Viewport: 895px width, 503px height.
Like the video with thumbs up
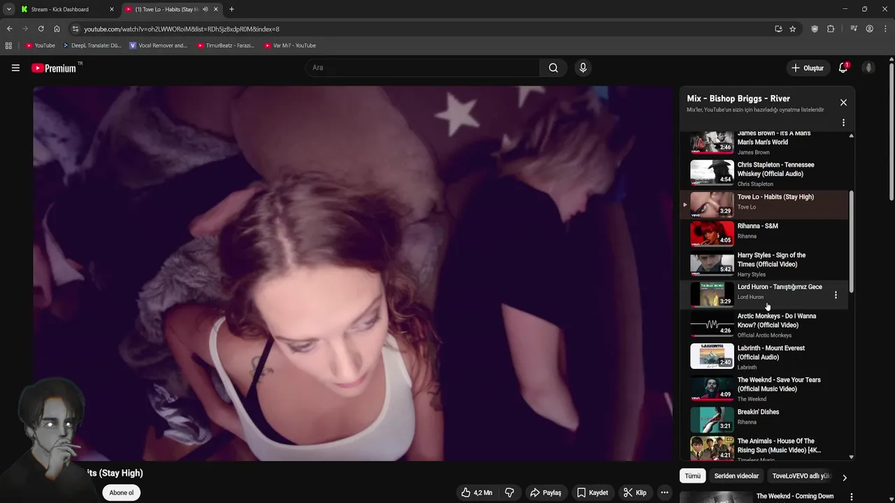click(x=476, y=493)
